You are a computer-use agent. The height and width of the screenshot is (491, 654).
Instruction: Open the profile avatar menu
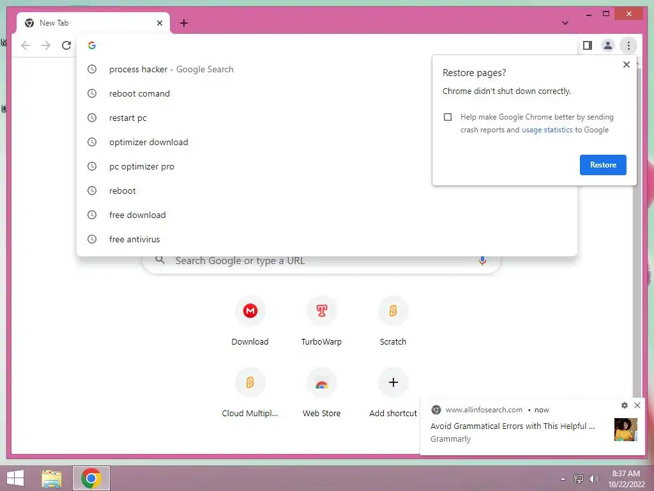click(608, 45)
